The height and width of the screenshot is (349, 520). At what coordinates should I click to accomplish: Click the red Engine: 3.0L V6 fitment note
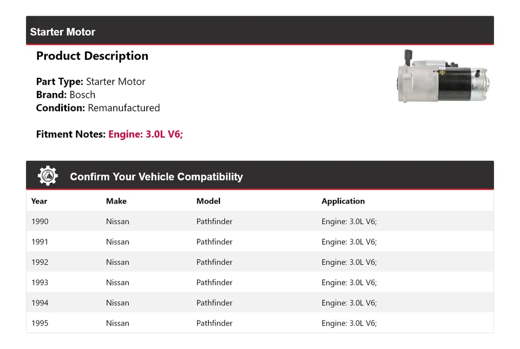pos(145,134)
